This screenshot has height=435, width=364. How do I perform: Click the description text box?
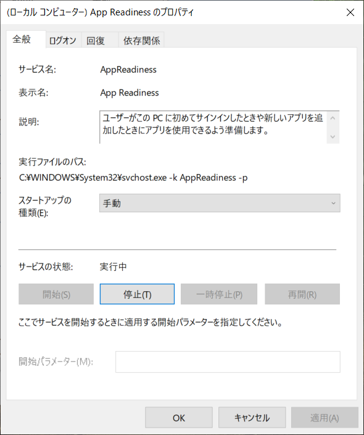[x=213, y=127]
